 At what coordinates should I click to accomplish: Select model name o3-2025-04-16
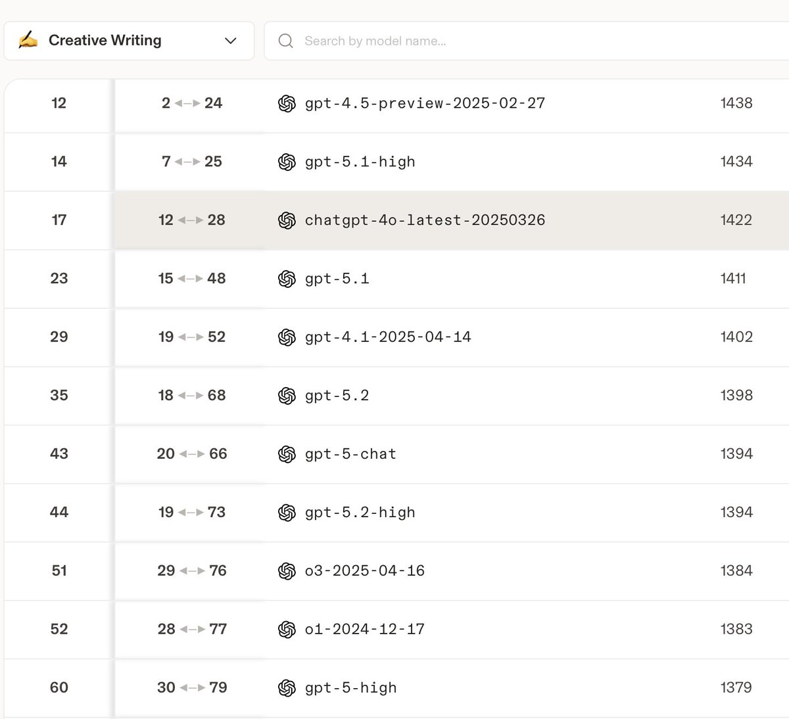(x=365, y=571)
